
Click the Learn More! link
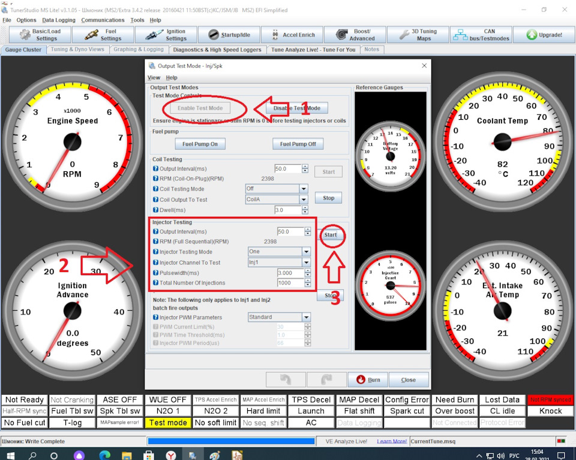coord(392,441)
